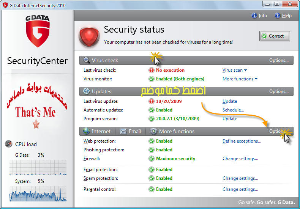Click the Info link text
Screen dimensions: 300x209
coord(263,16)
